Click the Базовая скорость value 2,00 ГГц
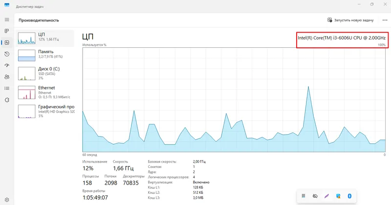The height and width of the screenshot is (205, 391). [199, 162]
